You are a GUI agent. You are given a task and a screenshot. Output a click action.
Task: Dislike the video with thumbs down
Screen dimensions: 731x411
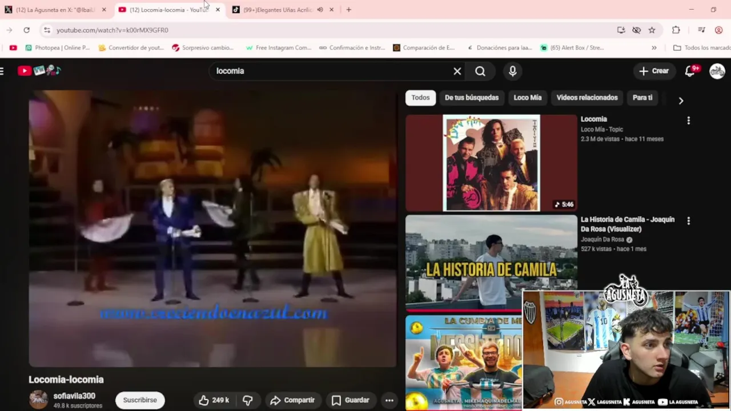pyautogui.click(x=248, y=400)
